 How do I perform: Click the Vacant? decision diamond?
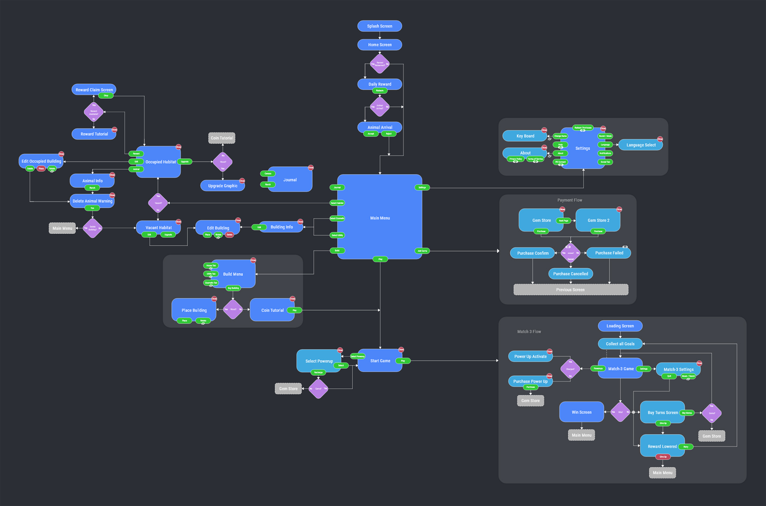158,203
